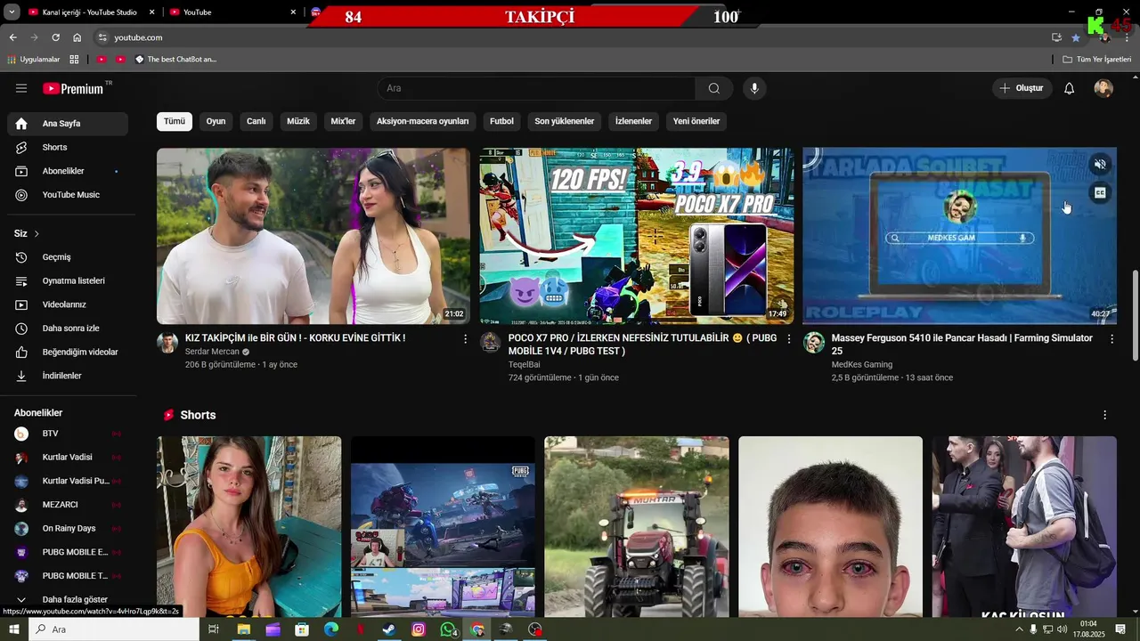Screen dimensions: 1140x641
Task: Open Shorts in sidebar
Action: click(x=68, y=147)
